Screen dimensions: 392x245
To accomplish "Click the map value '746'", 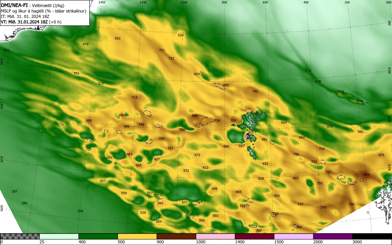I will coord(142,124).
